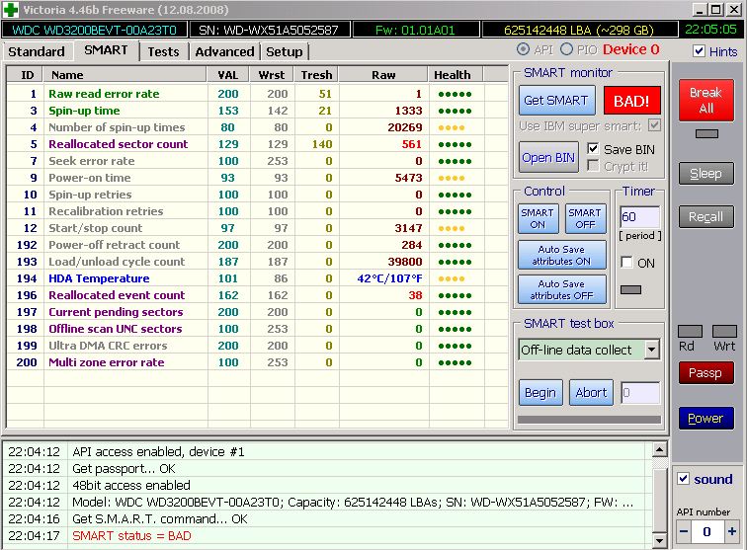The image size is (747, 550).
Task: Decrease API number with minus button
Action: 684,531
